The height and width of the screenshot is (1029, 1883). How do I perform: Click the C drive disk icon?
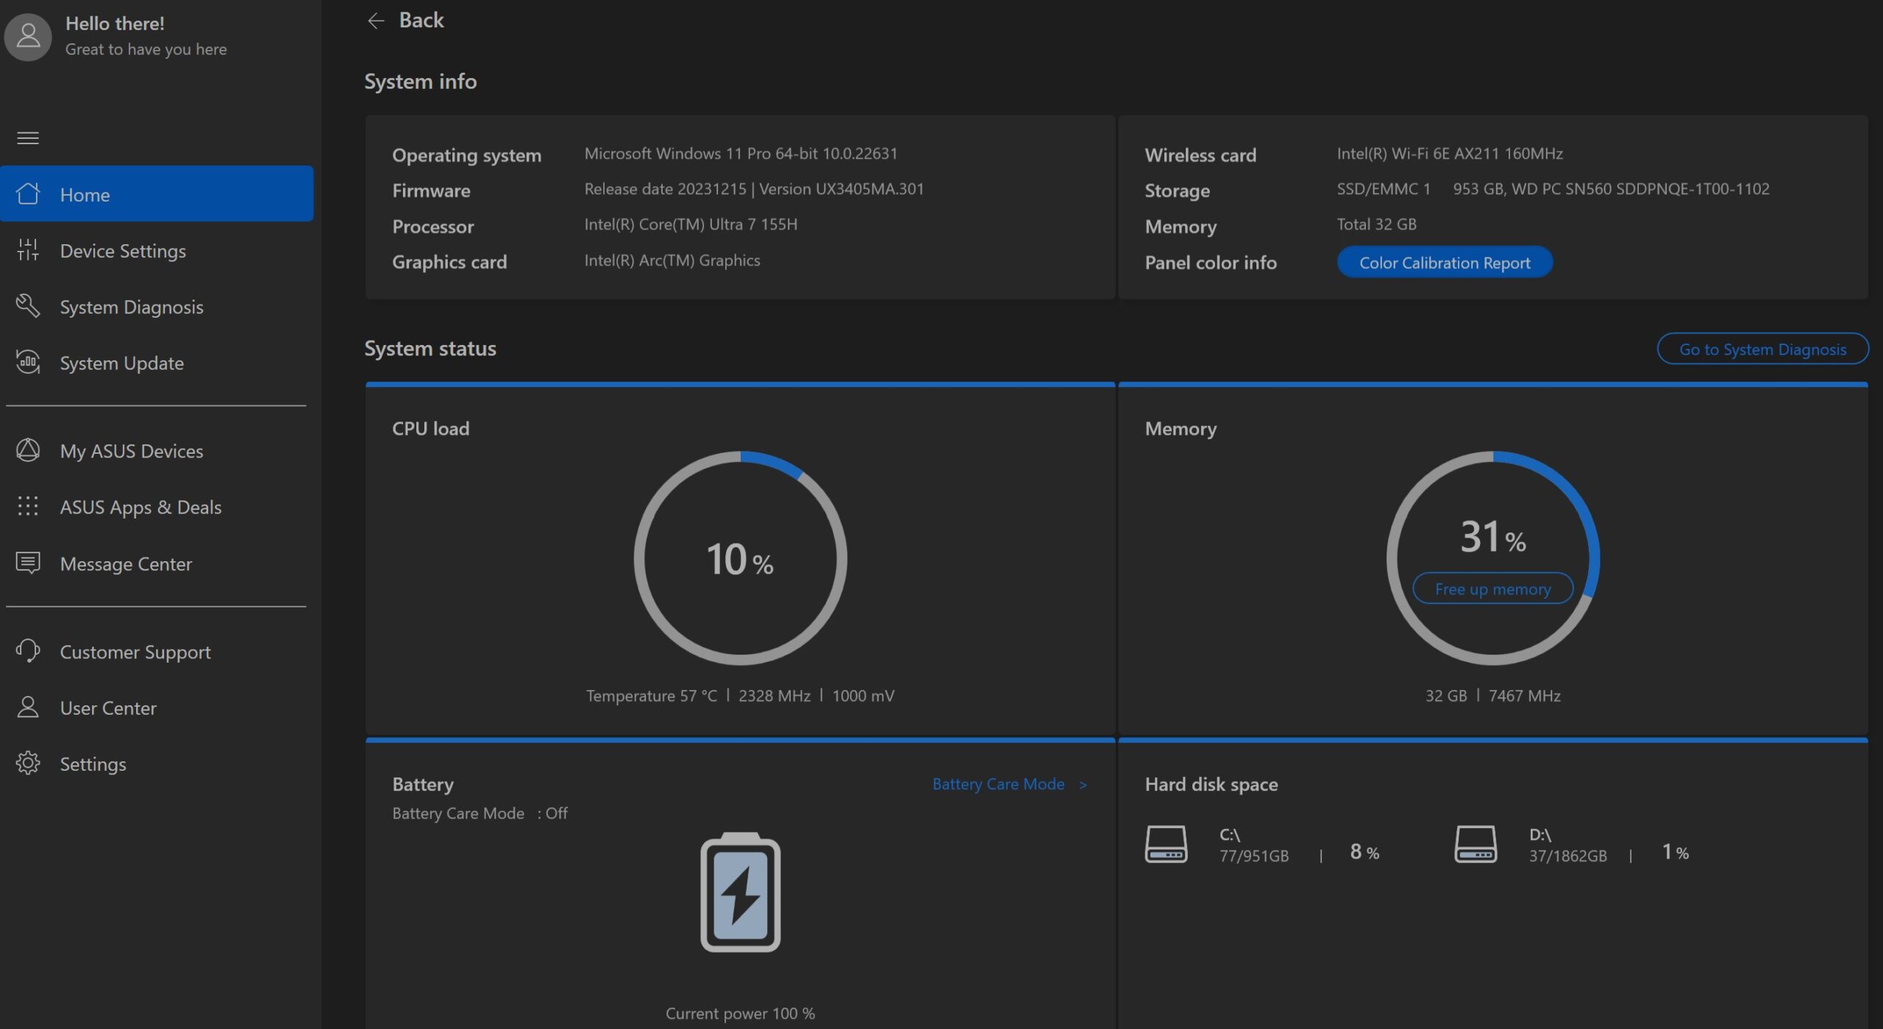tap(1166, 844)
